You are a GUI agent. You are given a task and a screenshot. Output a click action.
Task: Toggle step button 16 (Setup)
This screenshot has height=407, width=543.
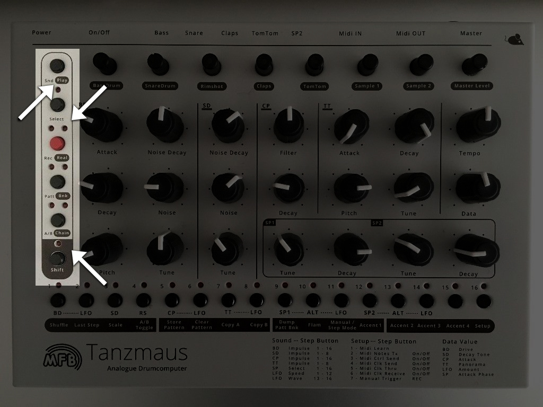[484, 302]
